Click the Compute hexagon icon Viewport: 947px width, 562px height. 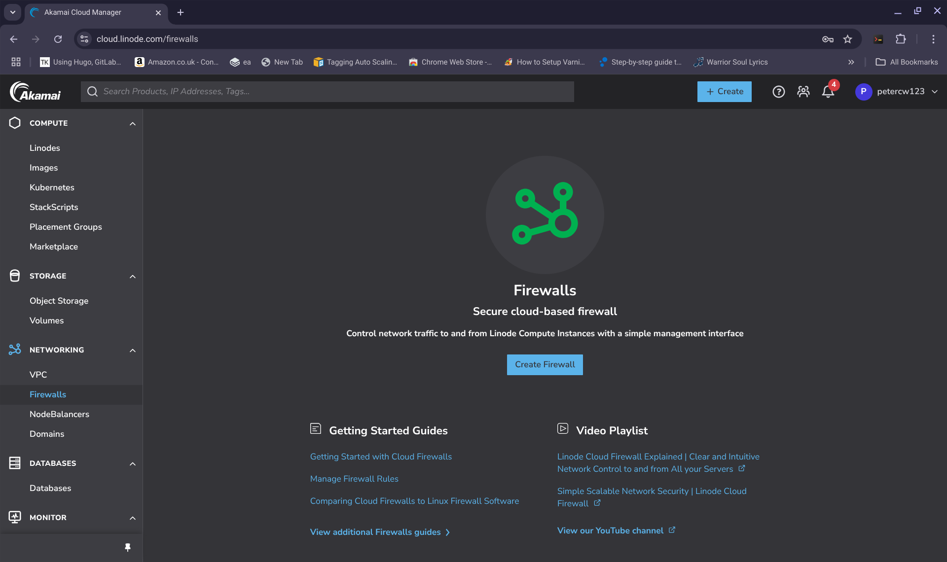point(15,123)
